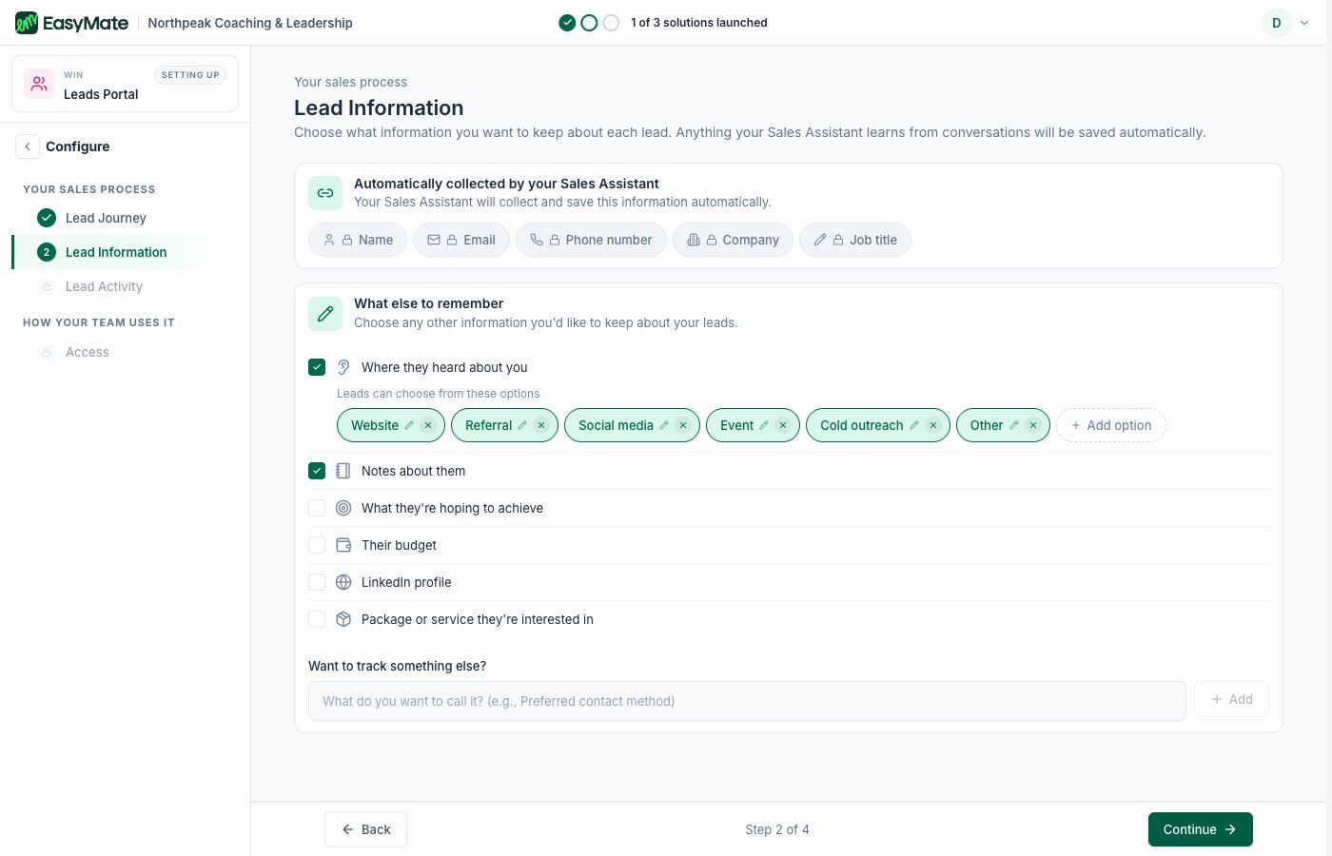
Task: Edit the Referral option pencil
Action: point(522,425)
